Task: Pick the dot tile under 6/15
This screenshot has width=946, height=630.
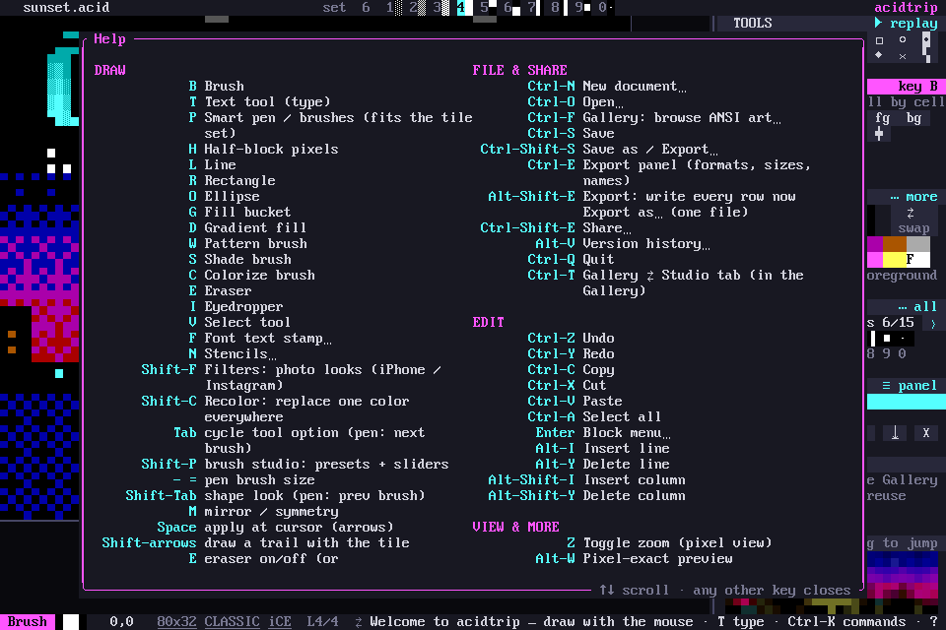Action: pos(903,339)
